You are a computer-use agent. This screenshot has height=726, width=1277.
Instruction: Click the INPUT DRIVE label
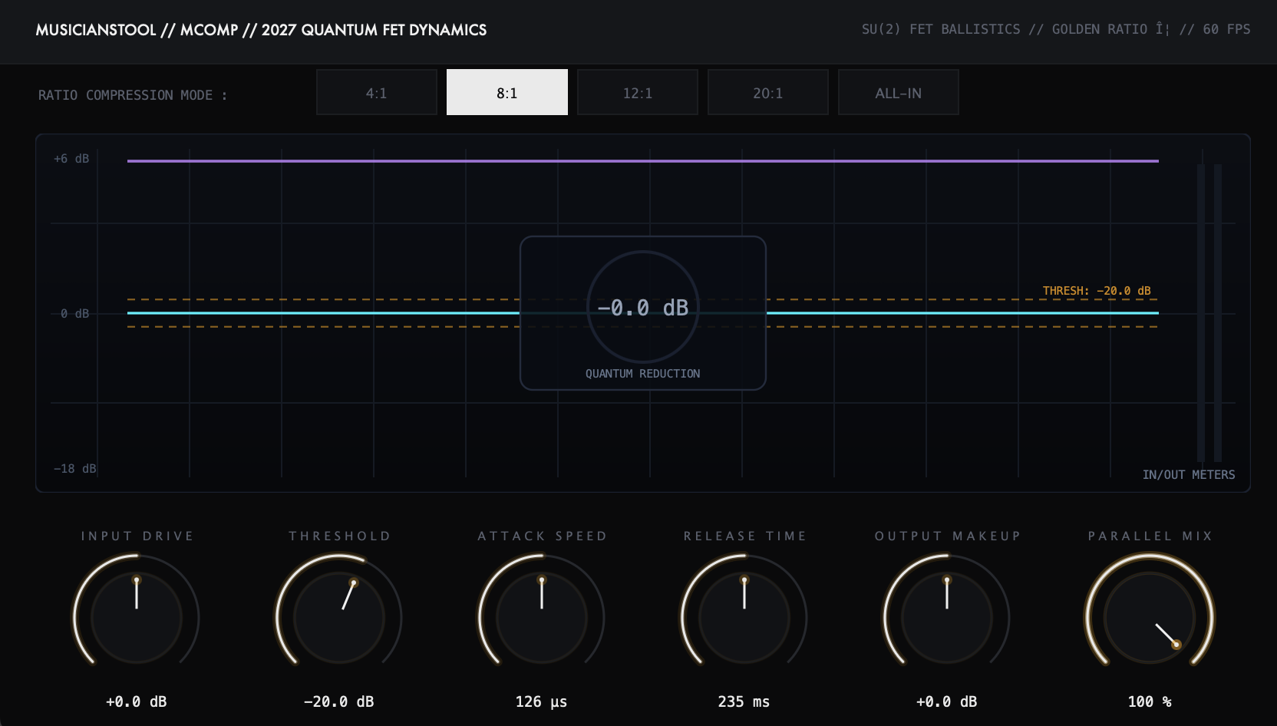pos(137,536)
